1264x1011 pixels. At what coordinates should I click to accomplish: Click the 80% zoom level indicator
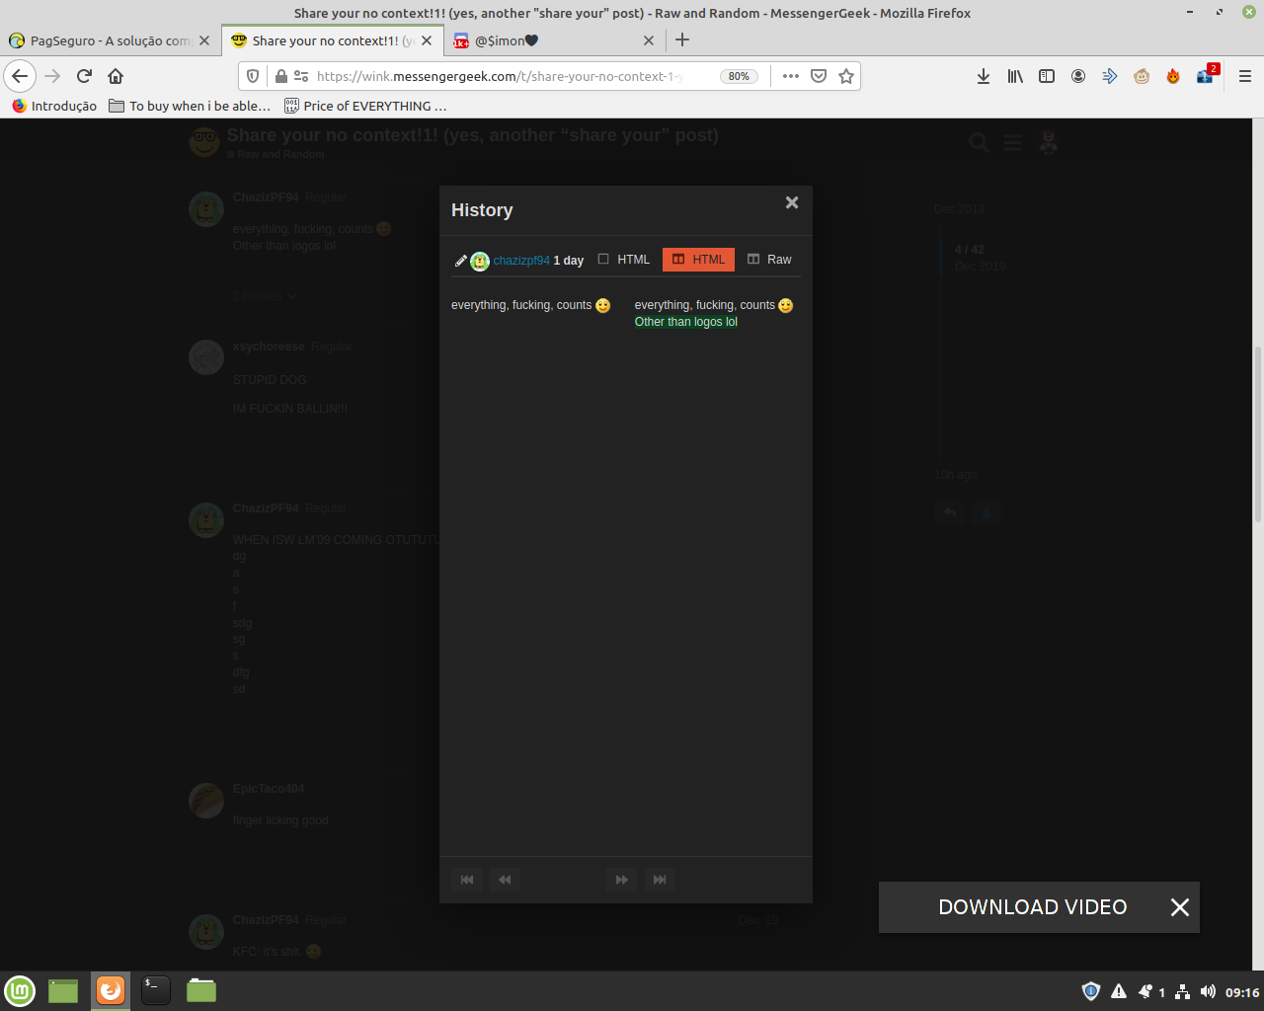[x=739, y=76]
